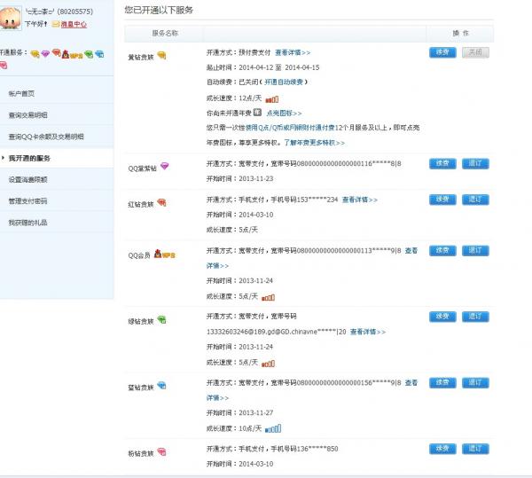Click the growth level bars icon in QQ会员 row
The image size is (532, 478).
269,297
